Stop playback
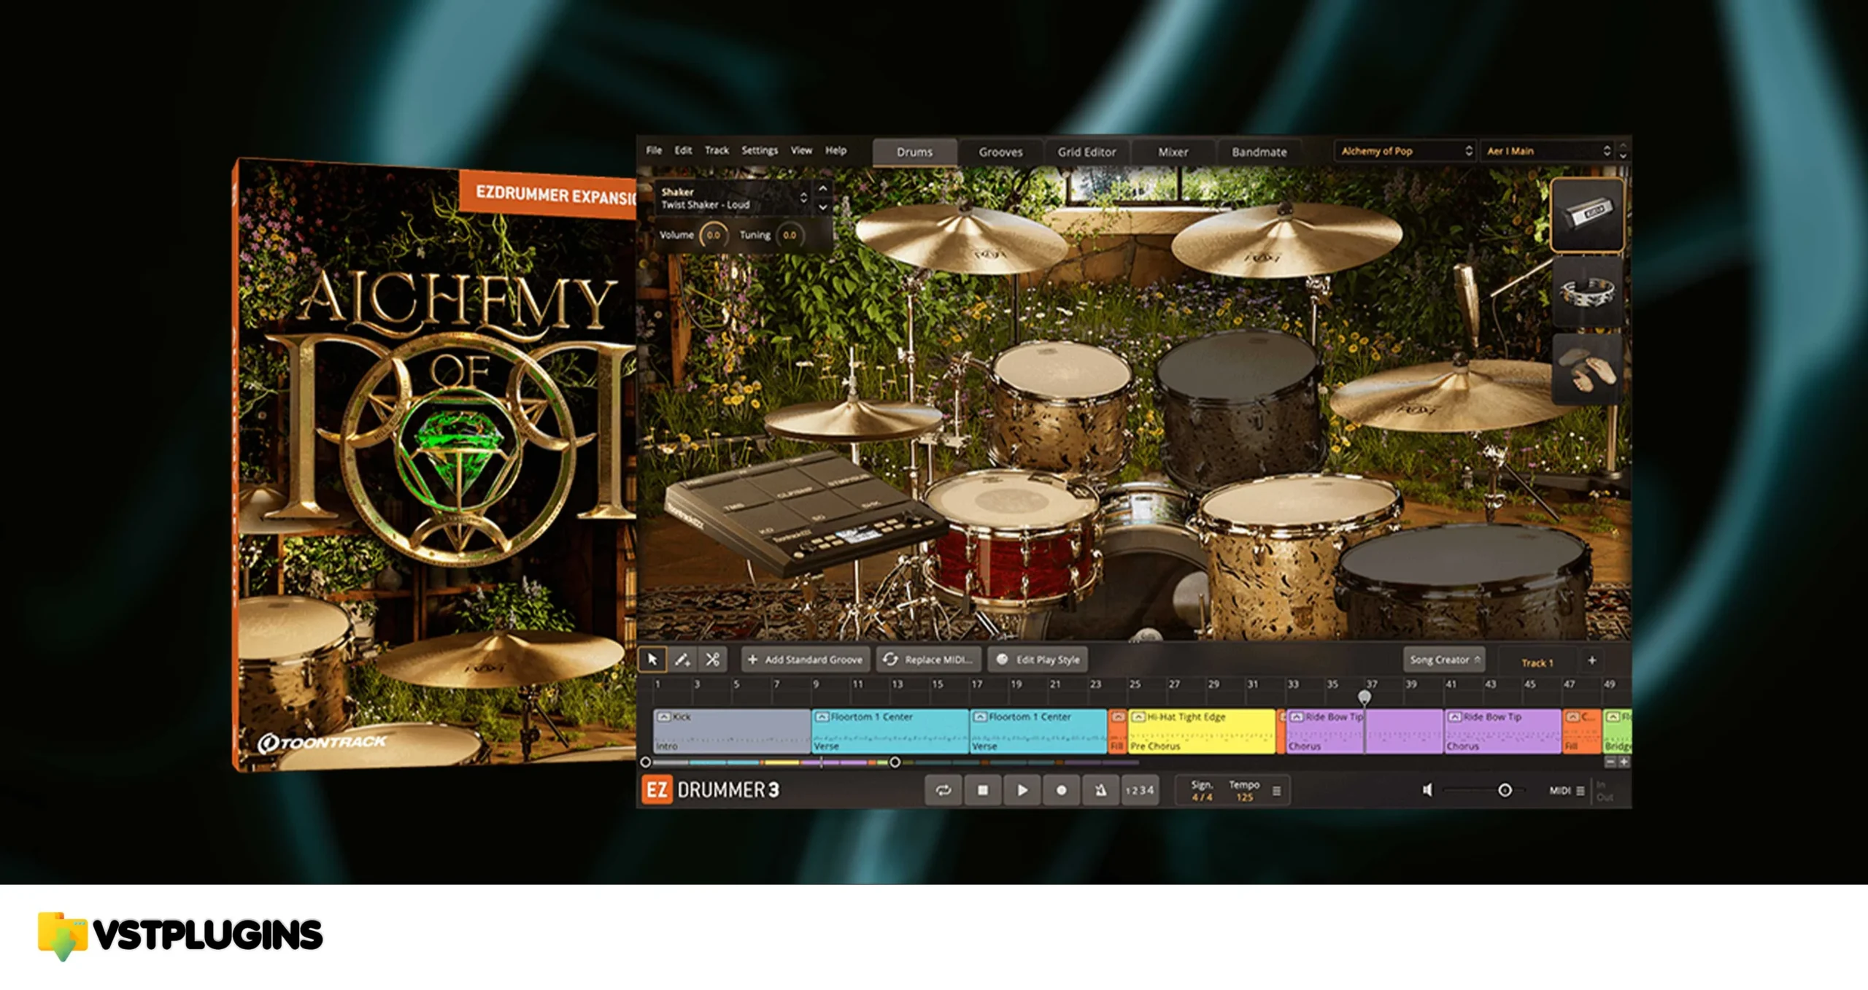 (x=983, y=790)
